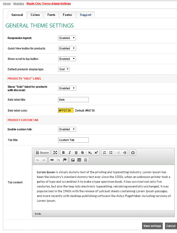Open the Responsive layout dropdown
Screen dimensions: 177x233
[x=67, y=38]
